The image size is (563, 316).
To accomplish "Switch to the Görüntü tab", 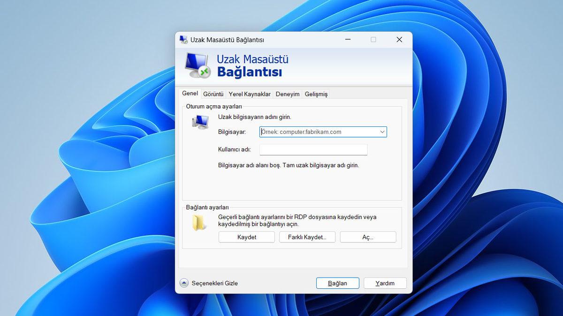I will click(213, 94).
